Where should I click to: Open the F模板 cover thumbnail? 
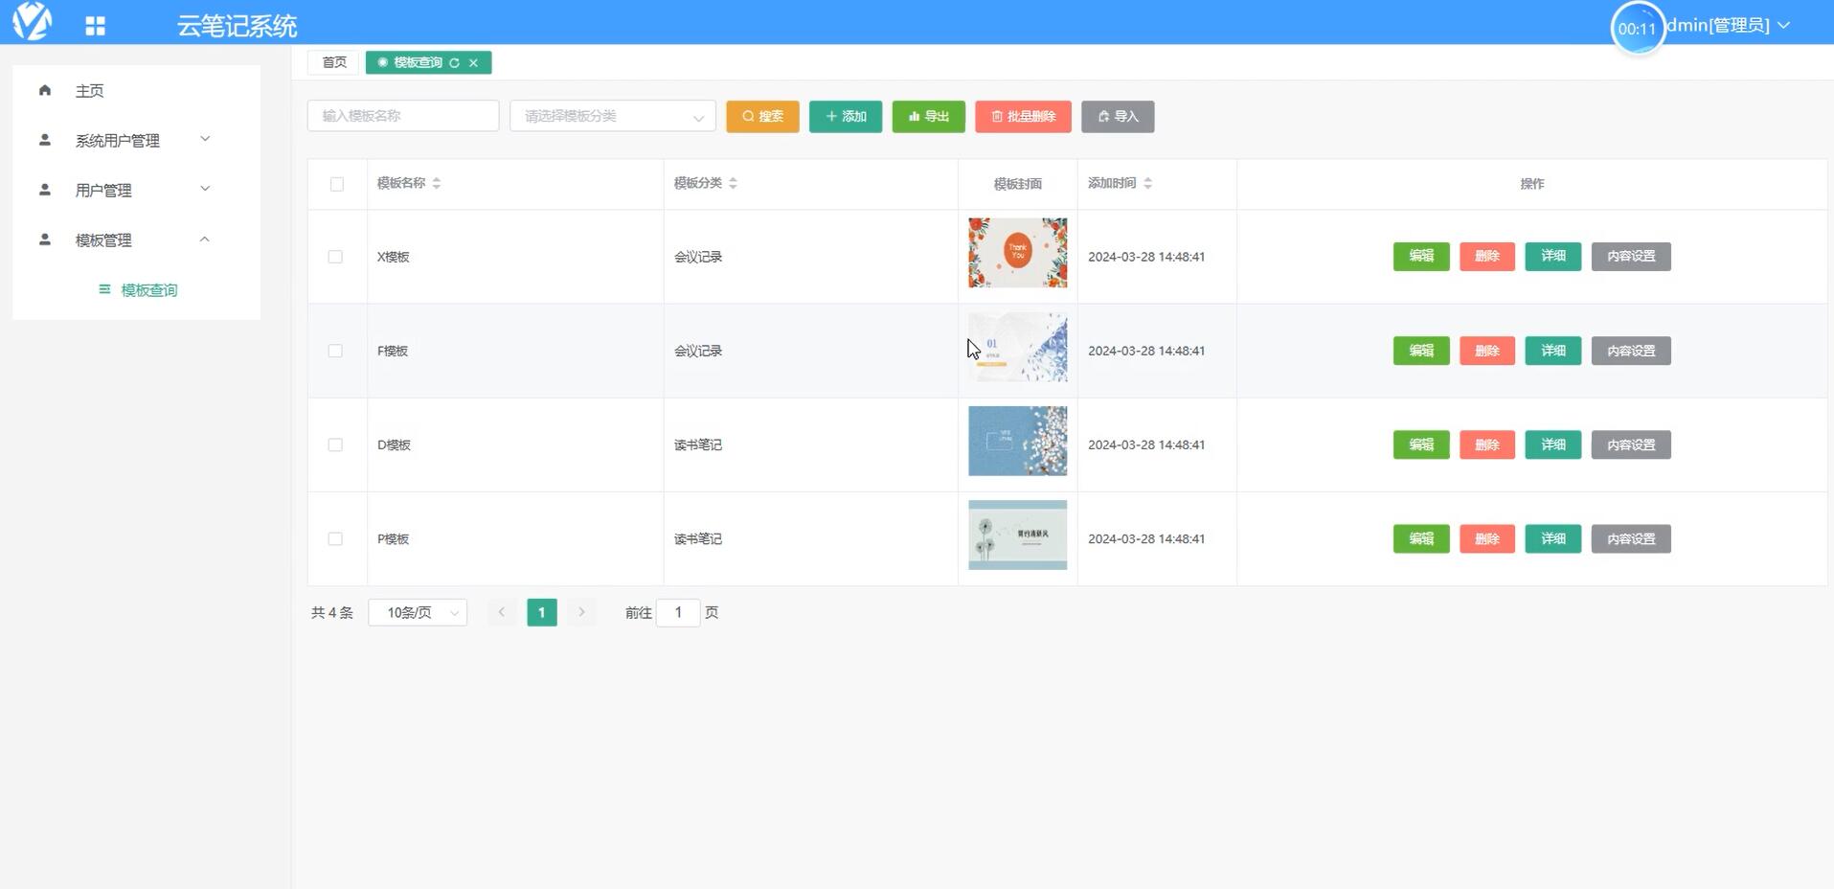[1017, 347]
